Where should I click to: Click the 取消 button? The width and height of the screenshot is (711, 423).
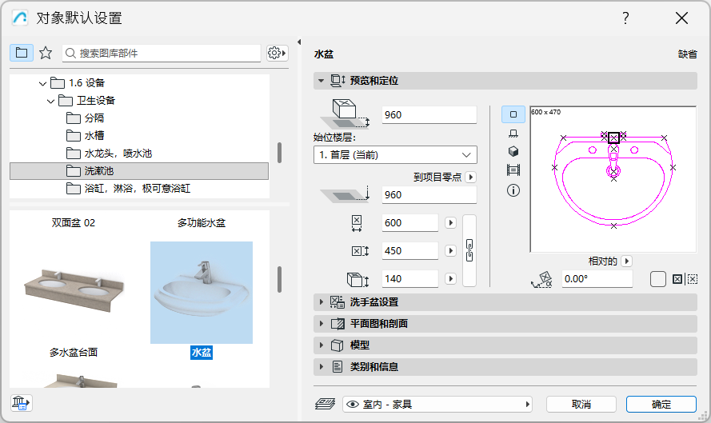pyautogui.click(x=581, y=405)
